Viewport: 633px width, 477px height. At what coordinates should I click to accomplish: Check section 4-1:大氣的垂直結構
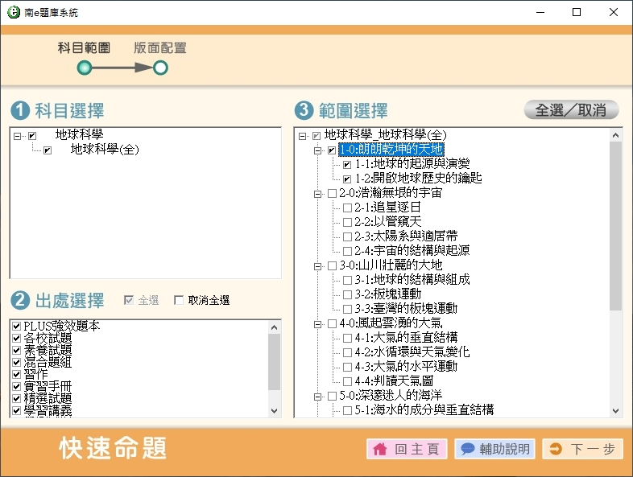coord(347,338)
